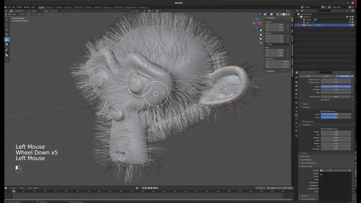
Task: Jump to timeline start frame button
Action: [143, 188]
